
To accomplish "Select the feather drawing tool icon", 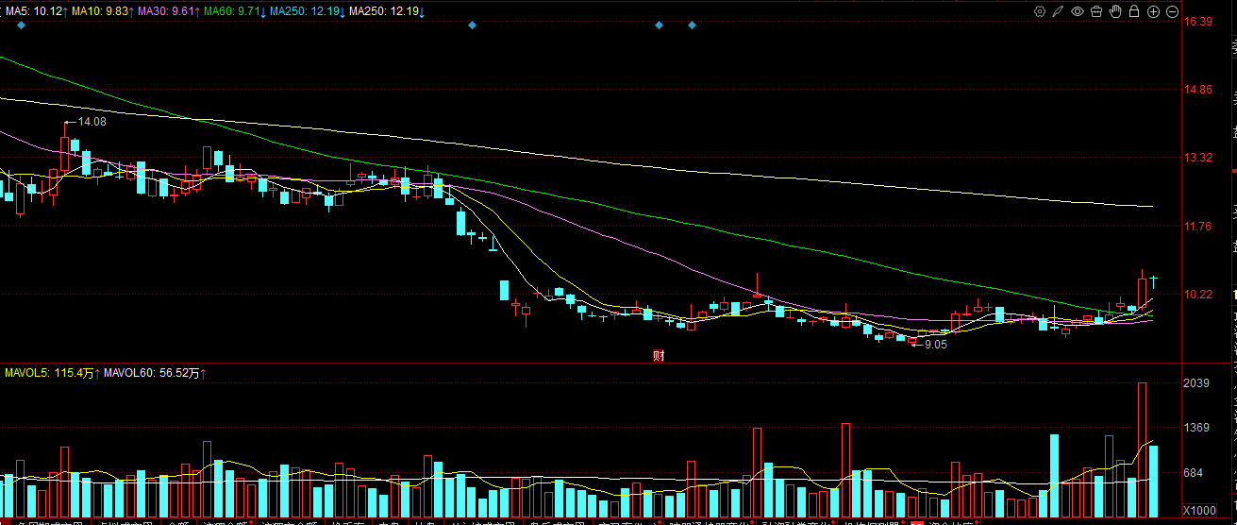I will 1059,11.
